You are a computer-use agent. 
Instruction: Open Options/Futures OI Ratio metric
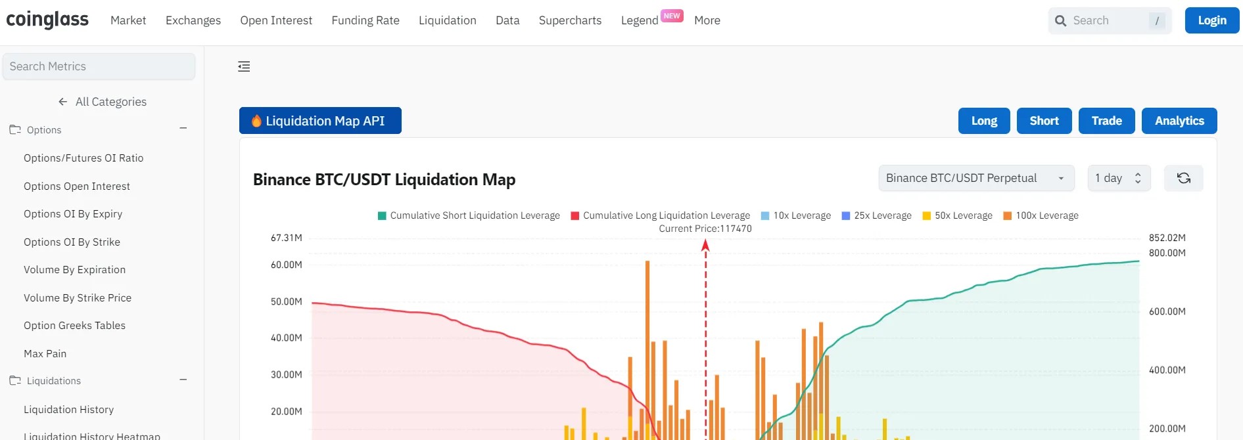pos(83,158)
